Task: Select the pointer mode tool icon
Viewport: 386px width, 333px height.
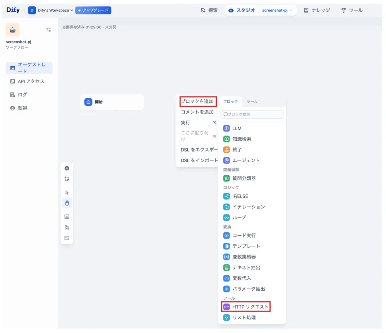Action: (x=67, y=193)
